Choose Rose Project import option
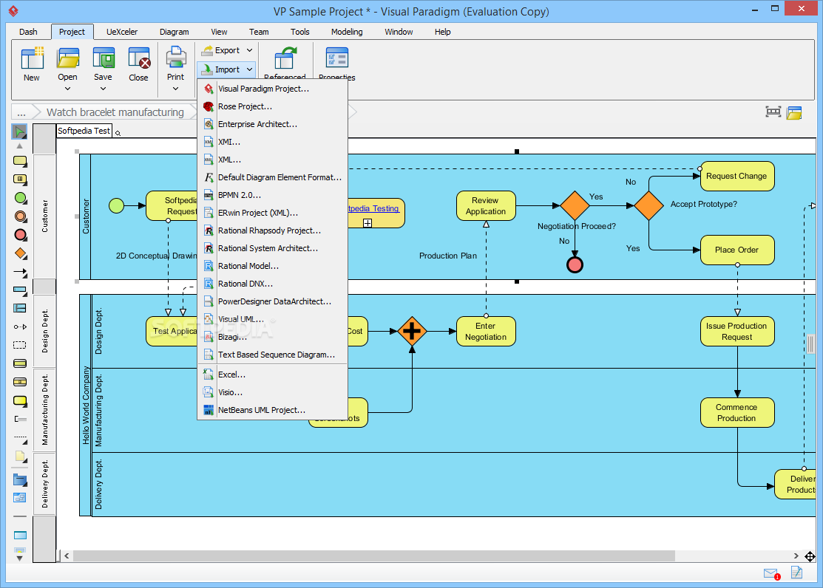The width and height of the screenshot is (823, 588). pos(272,106)
